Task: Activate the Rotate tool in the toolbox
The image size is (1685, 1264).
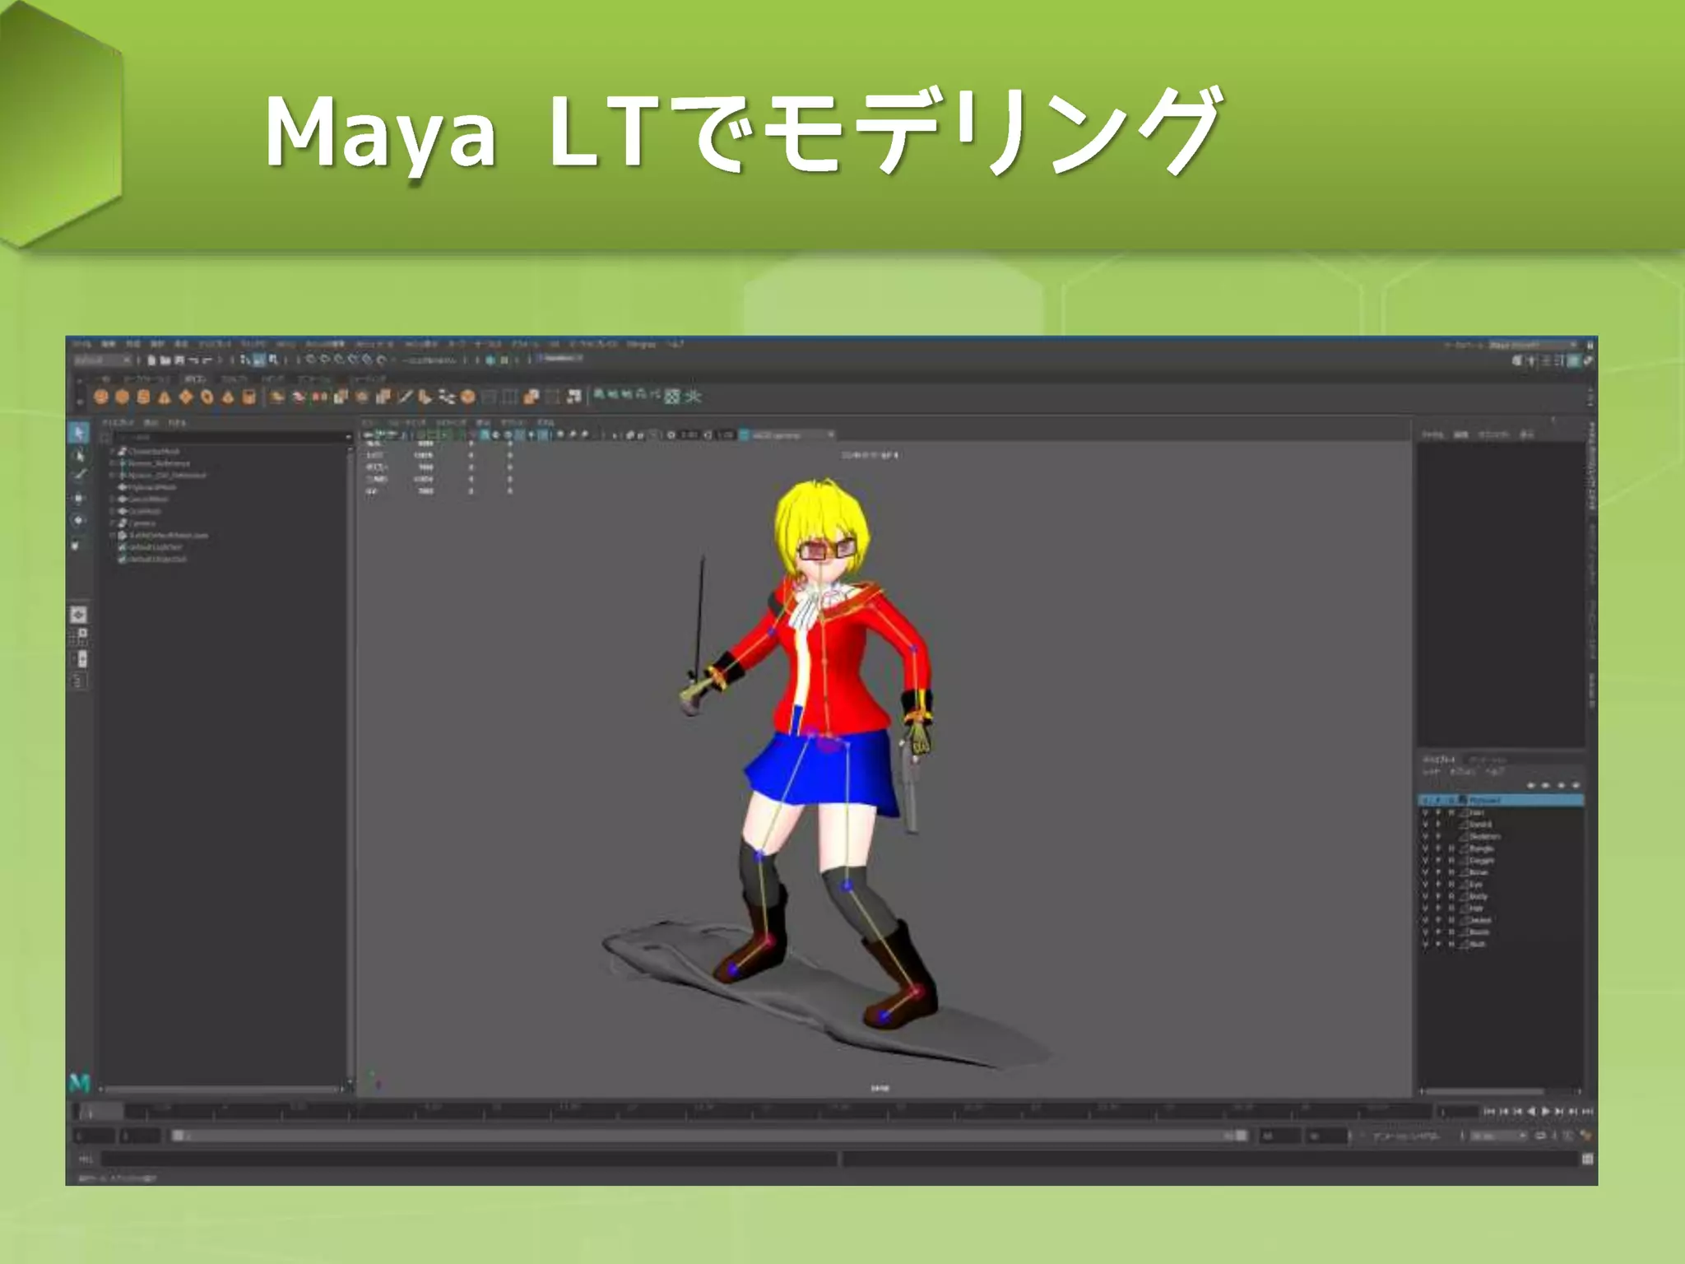Action: coord(79,521)
